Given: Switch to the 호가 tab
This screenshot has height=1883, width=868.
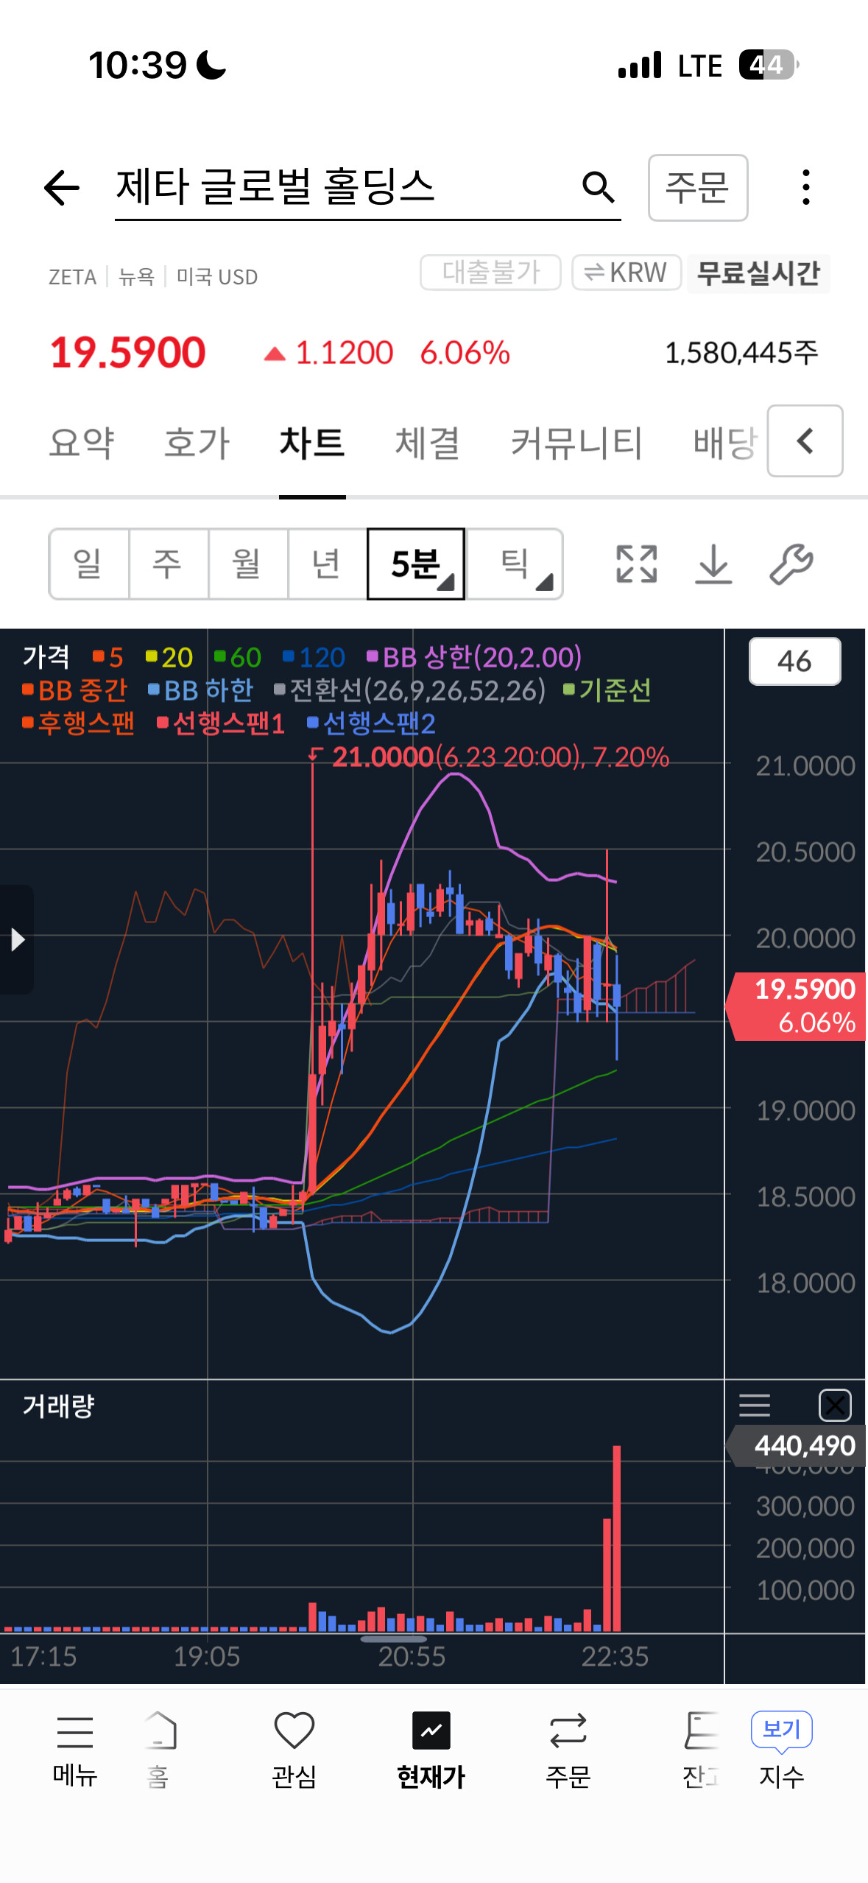Looking at the screenshot, I should point(197,443).
